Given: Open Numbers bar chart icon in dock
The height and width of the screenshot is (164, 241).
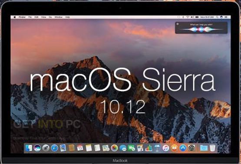Looking at the screenshot, I should click(149, 148).
